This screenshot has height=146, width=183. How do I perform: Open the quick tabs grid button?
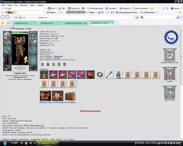click(8, 23)
